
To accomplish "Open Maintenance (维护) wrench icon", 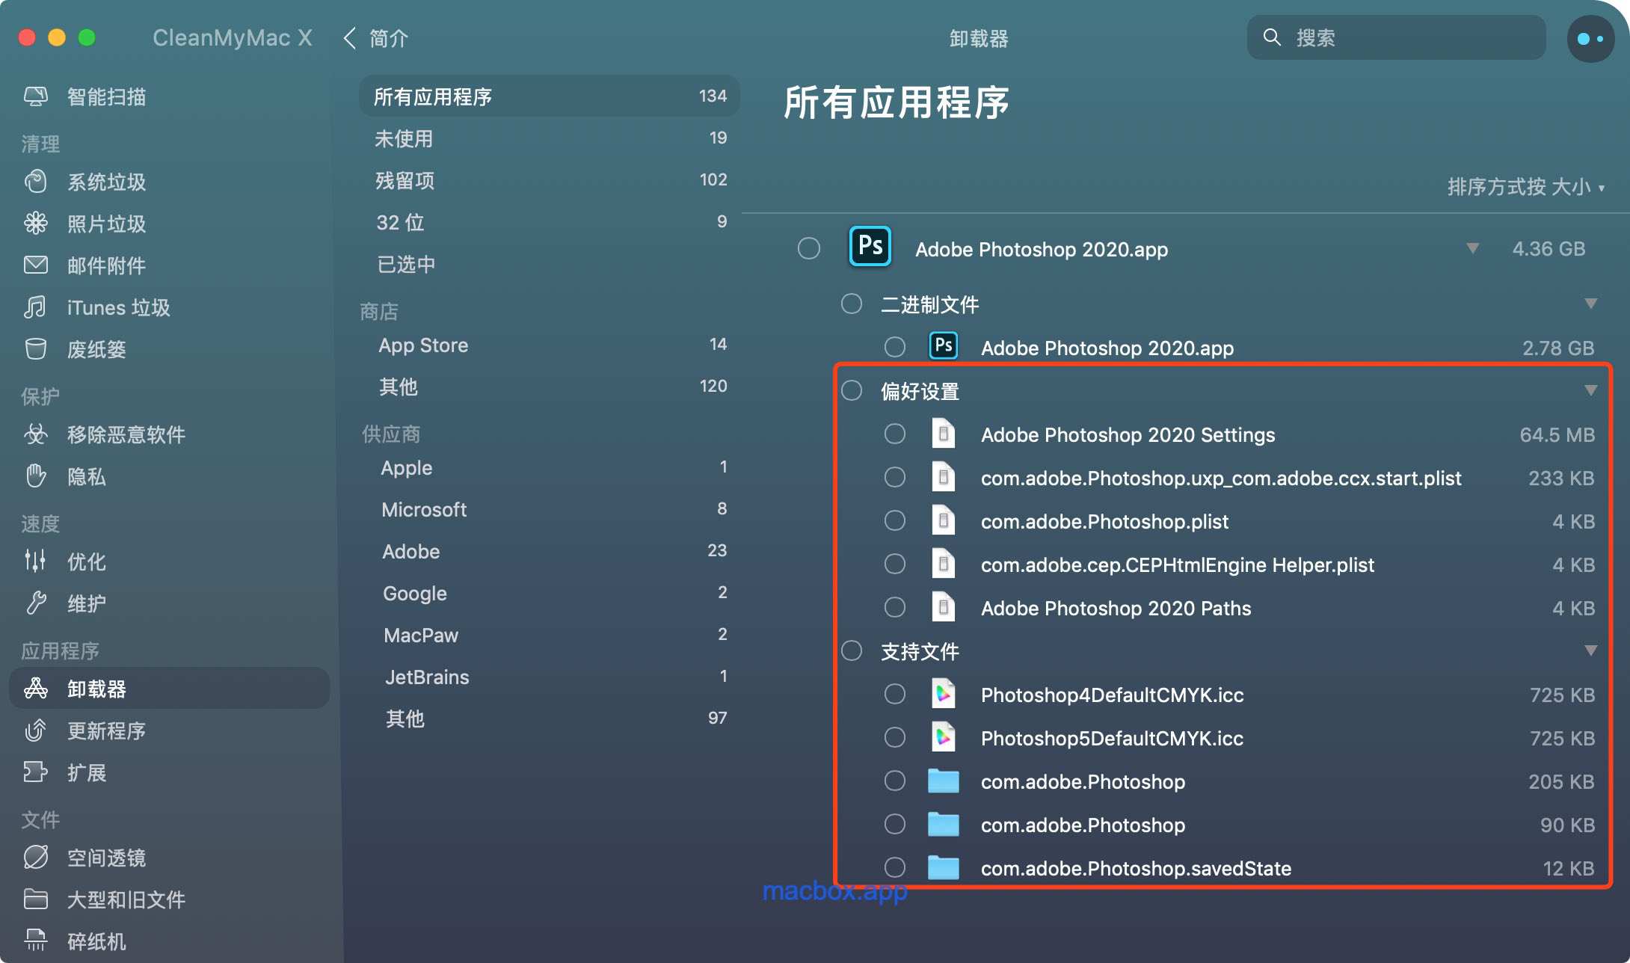I will [x=36, y=603].
